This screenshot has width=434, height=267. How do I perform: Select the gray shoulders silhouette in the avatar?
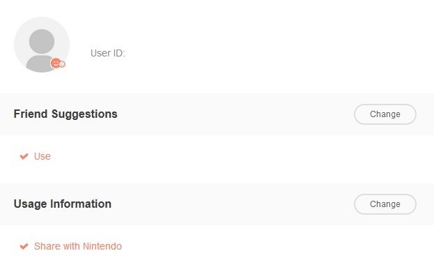coord(40,63)
